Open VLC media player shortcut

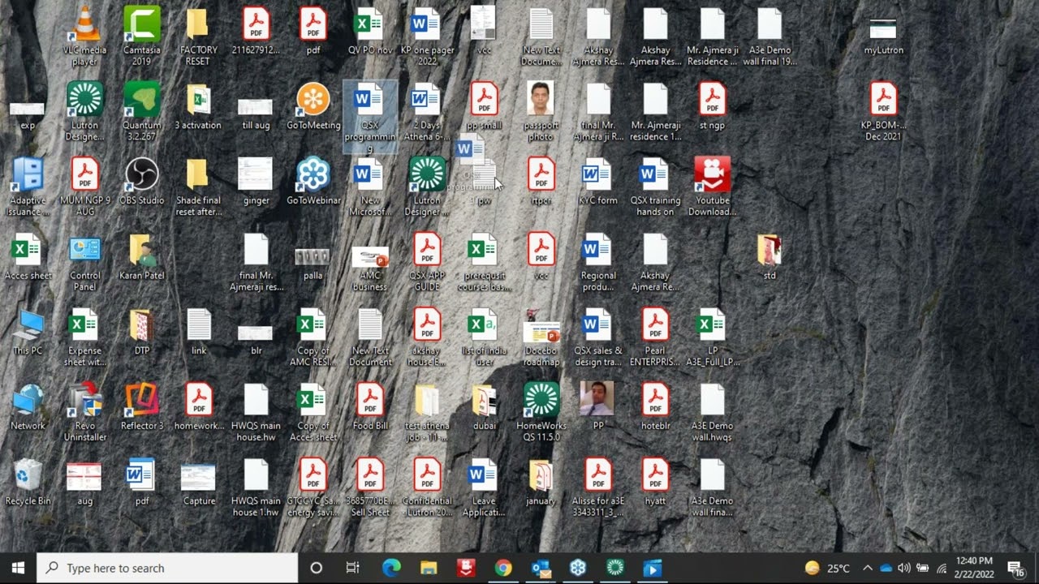click(x=84, y=36)
